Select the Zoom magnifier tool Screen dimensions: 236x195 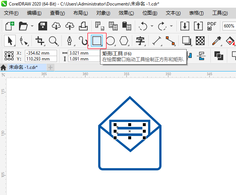click(x=54, y=41)
